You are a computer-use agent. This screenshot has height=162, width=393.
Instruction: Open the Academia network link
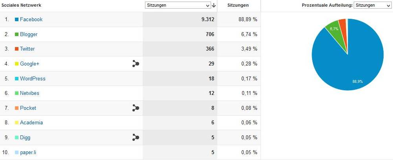tap(31, 123)
